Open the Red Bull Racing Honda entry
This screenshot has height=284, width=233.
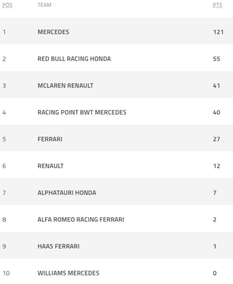pos(74,59)
